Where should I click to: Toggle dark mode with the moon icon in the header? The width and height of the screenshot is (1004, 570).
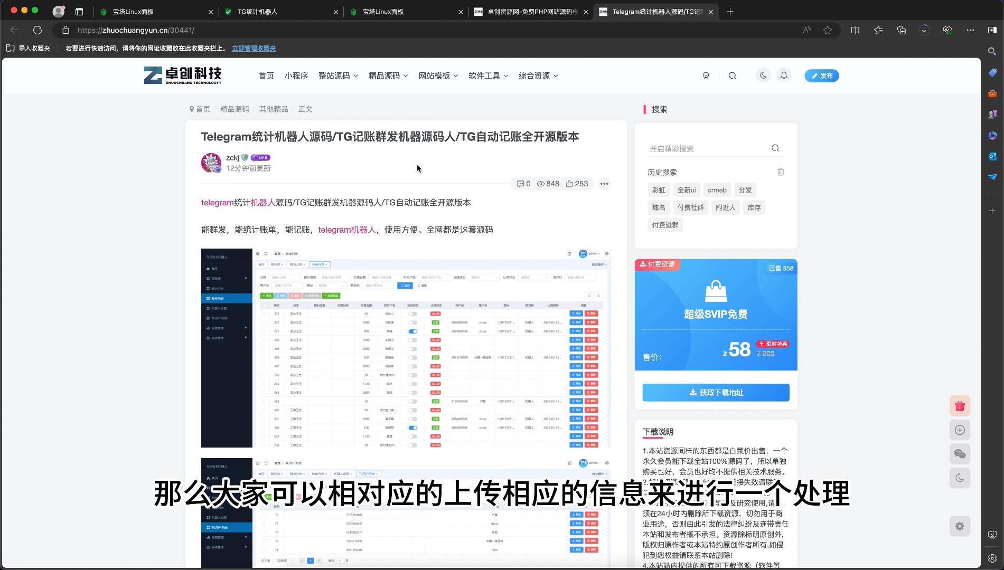pos(763,75)
